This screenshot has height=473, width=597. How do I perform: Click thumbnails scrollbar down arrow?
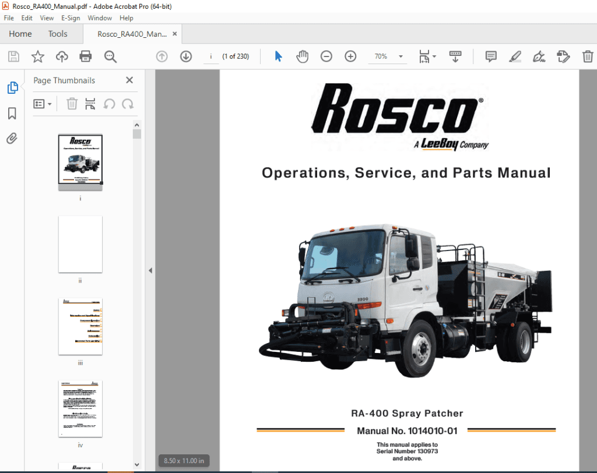pos(137,465)
